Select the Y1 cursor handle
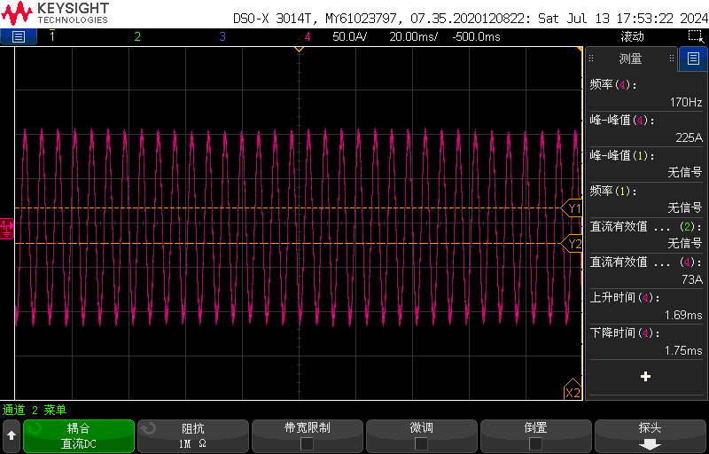Image resolution: width=709 pixels, height=454 pixels. (572, 208)
